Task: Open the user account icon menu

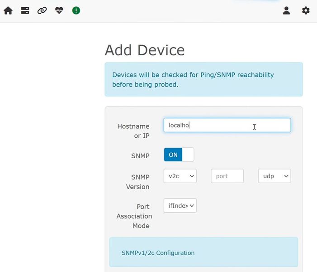Action: click(x=286, y=10)
